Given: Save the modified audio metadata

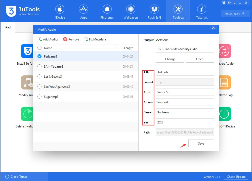Looking at the screenshot, I should 201,143.
